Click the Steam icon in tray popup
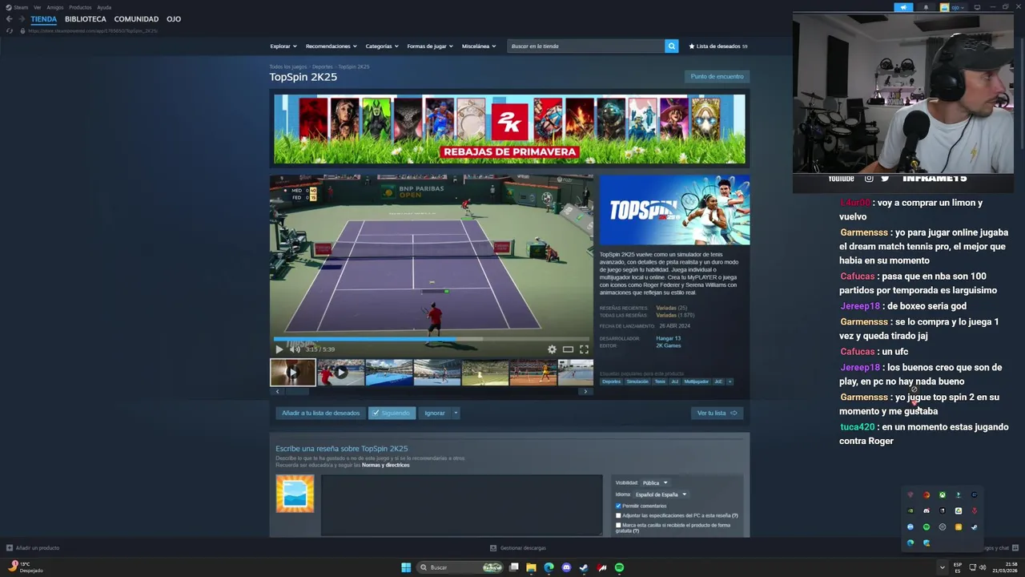Image resolution: width=1025 pixels, height=577 pixels. coord(975,527)
